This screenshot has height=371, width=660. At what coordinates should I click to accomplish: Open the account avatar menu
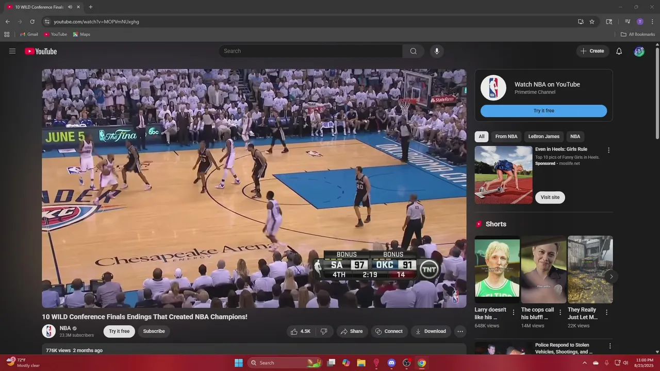click(639, 51)
